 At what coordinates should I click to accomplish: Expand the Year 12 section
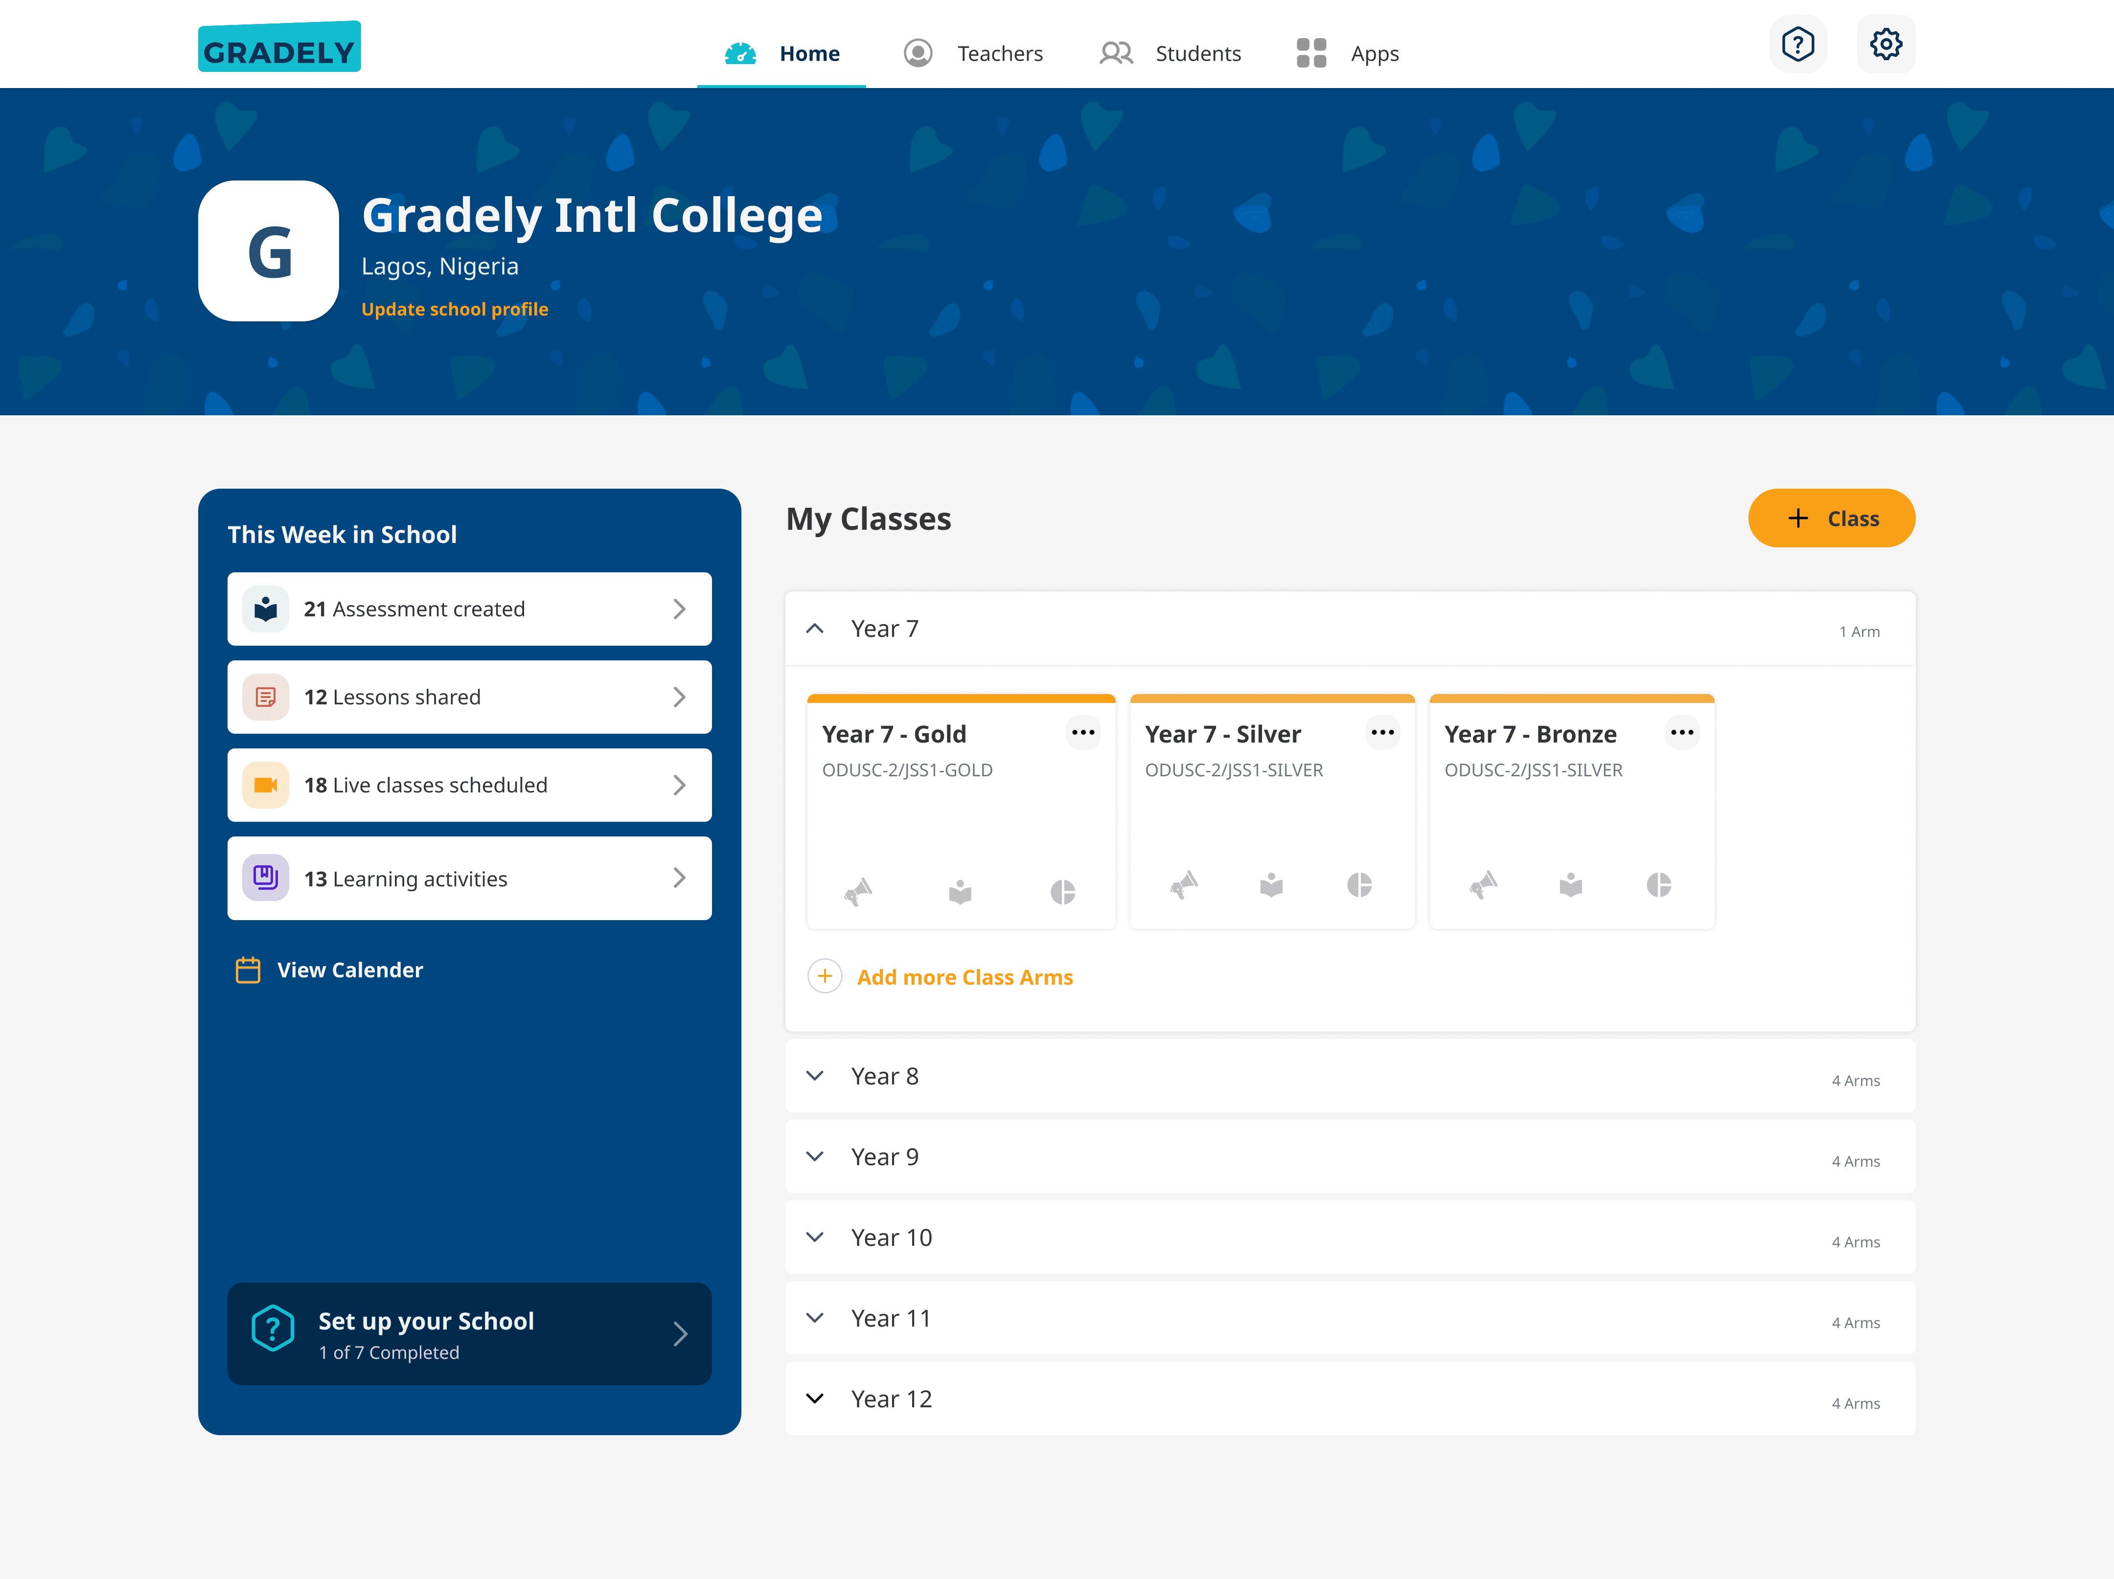click(814, 1399)
